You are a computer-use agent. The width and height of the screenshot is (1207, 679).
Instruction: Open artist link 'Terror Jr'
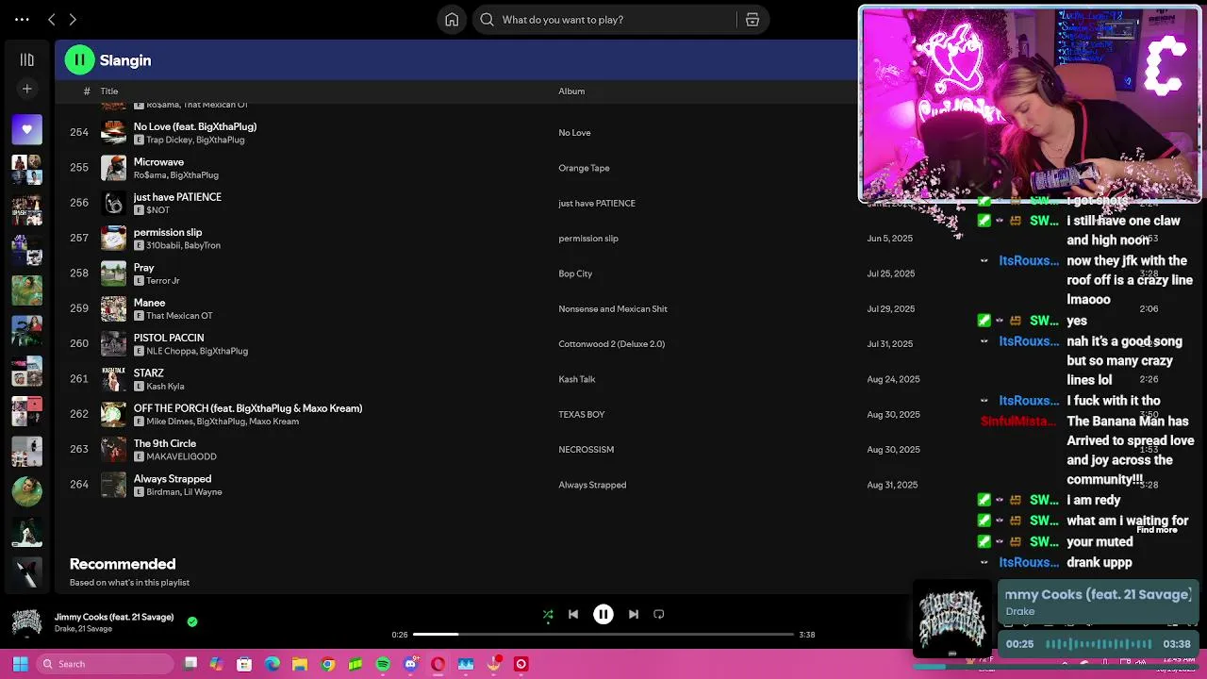[x=163, y=280]
